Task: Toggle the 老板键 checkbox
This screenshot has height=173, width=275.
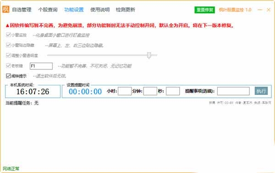Action: click(8, 66)
